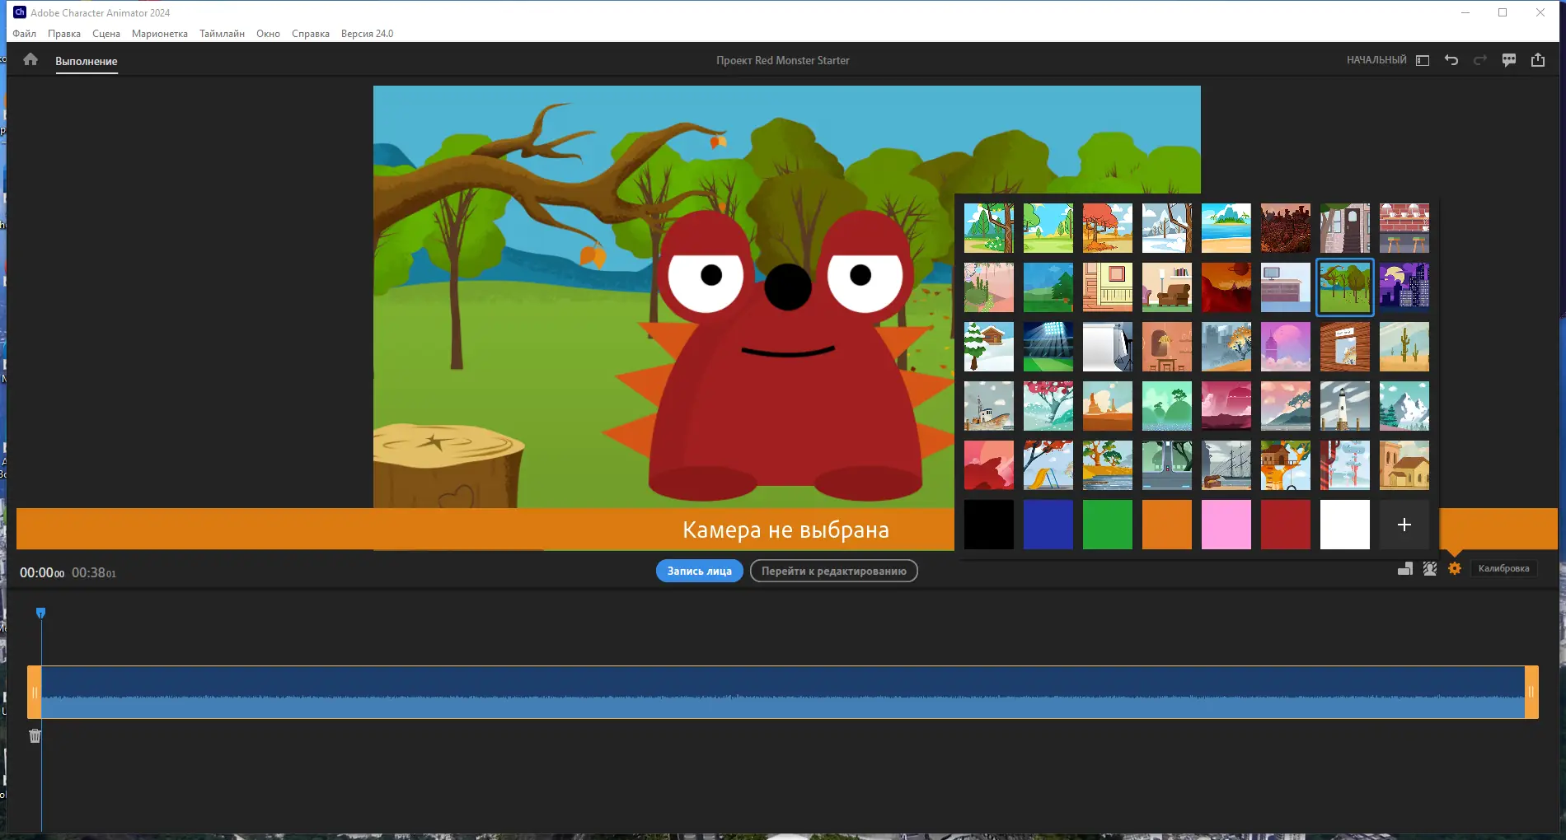The height and width of the screenshot is (840, 1566).
Task: Choose the night city skyline background thumbnail
Action: tap(1404, 287)
